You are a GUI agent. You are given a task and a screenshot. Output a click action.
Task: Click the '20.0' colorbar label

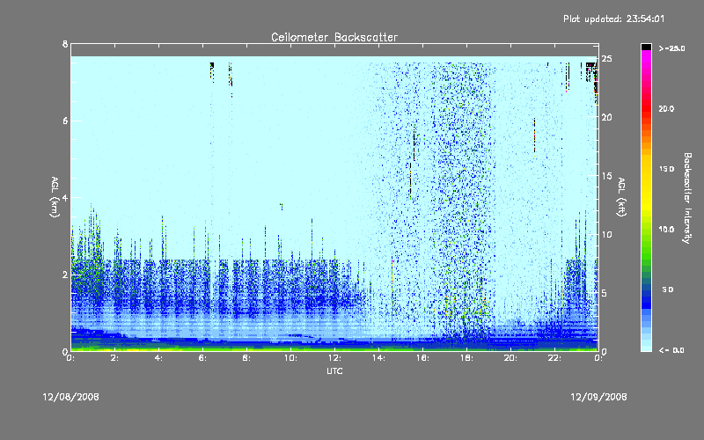click(667, 108)
